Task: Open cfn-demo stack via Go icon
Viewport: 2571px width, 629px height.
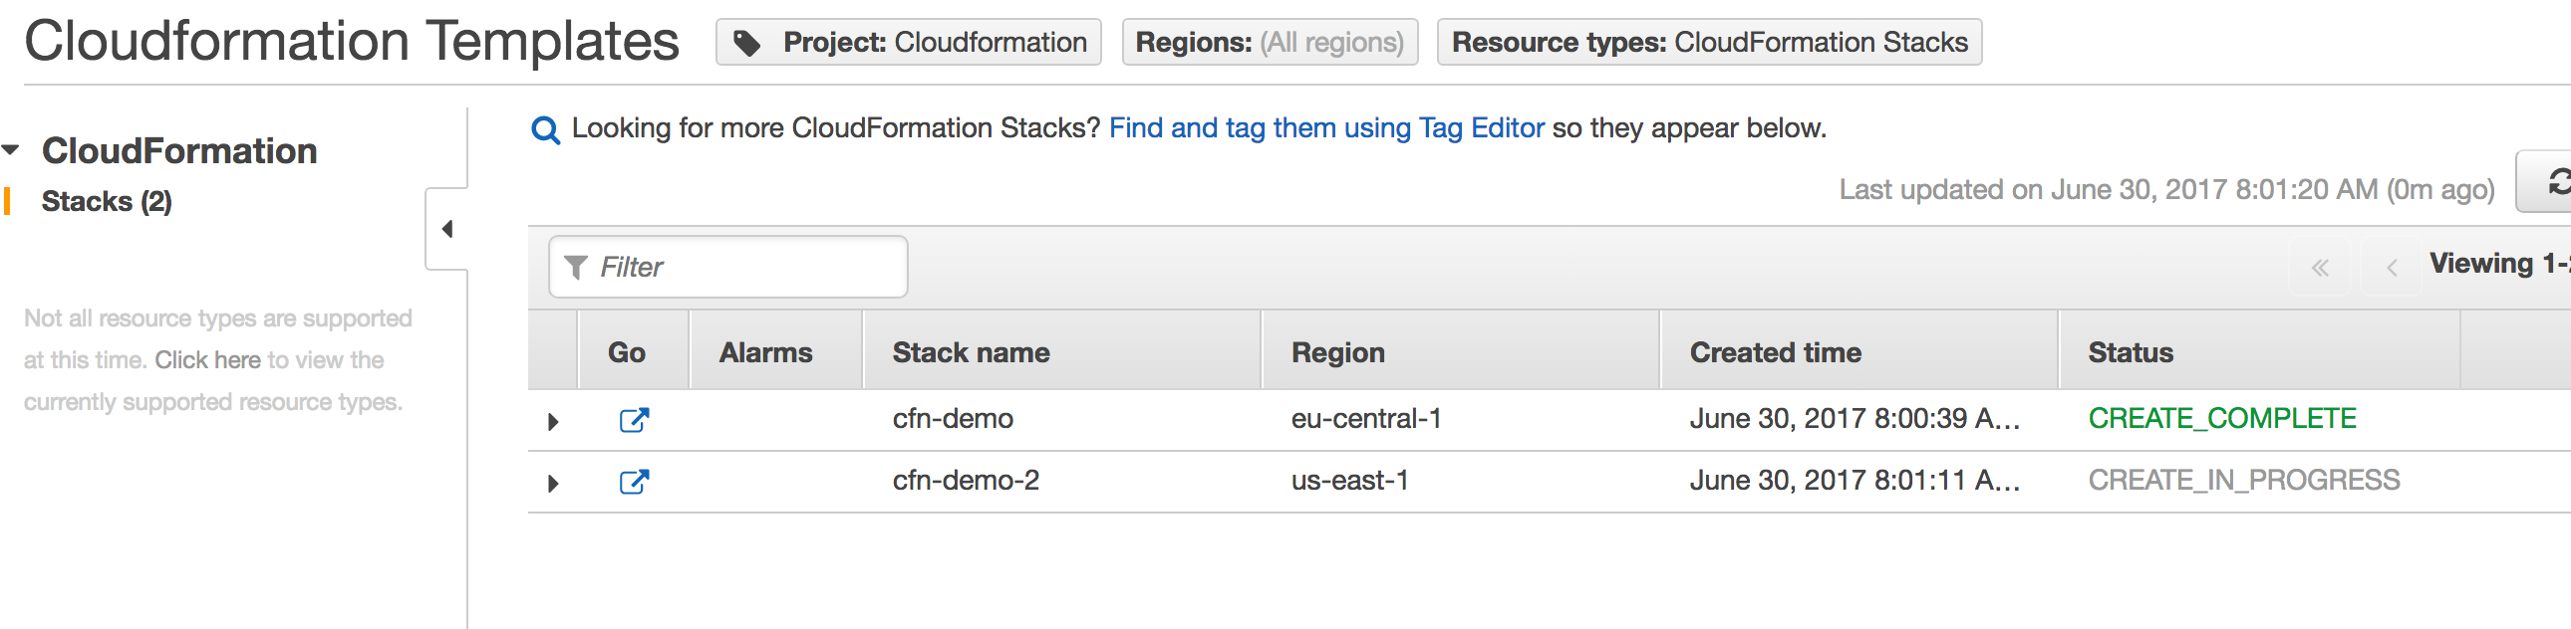Action: click(634, 420)
